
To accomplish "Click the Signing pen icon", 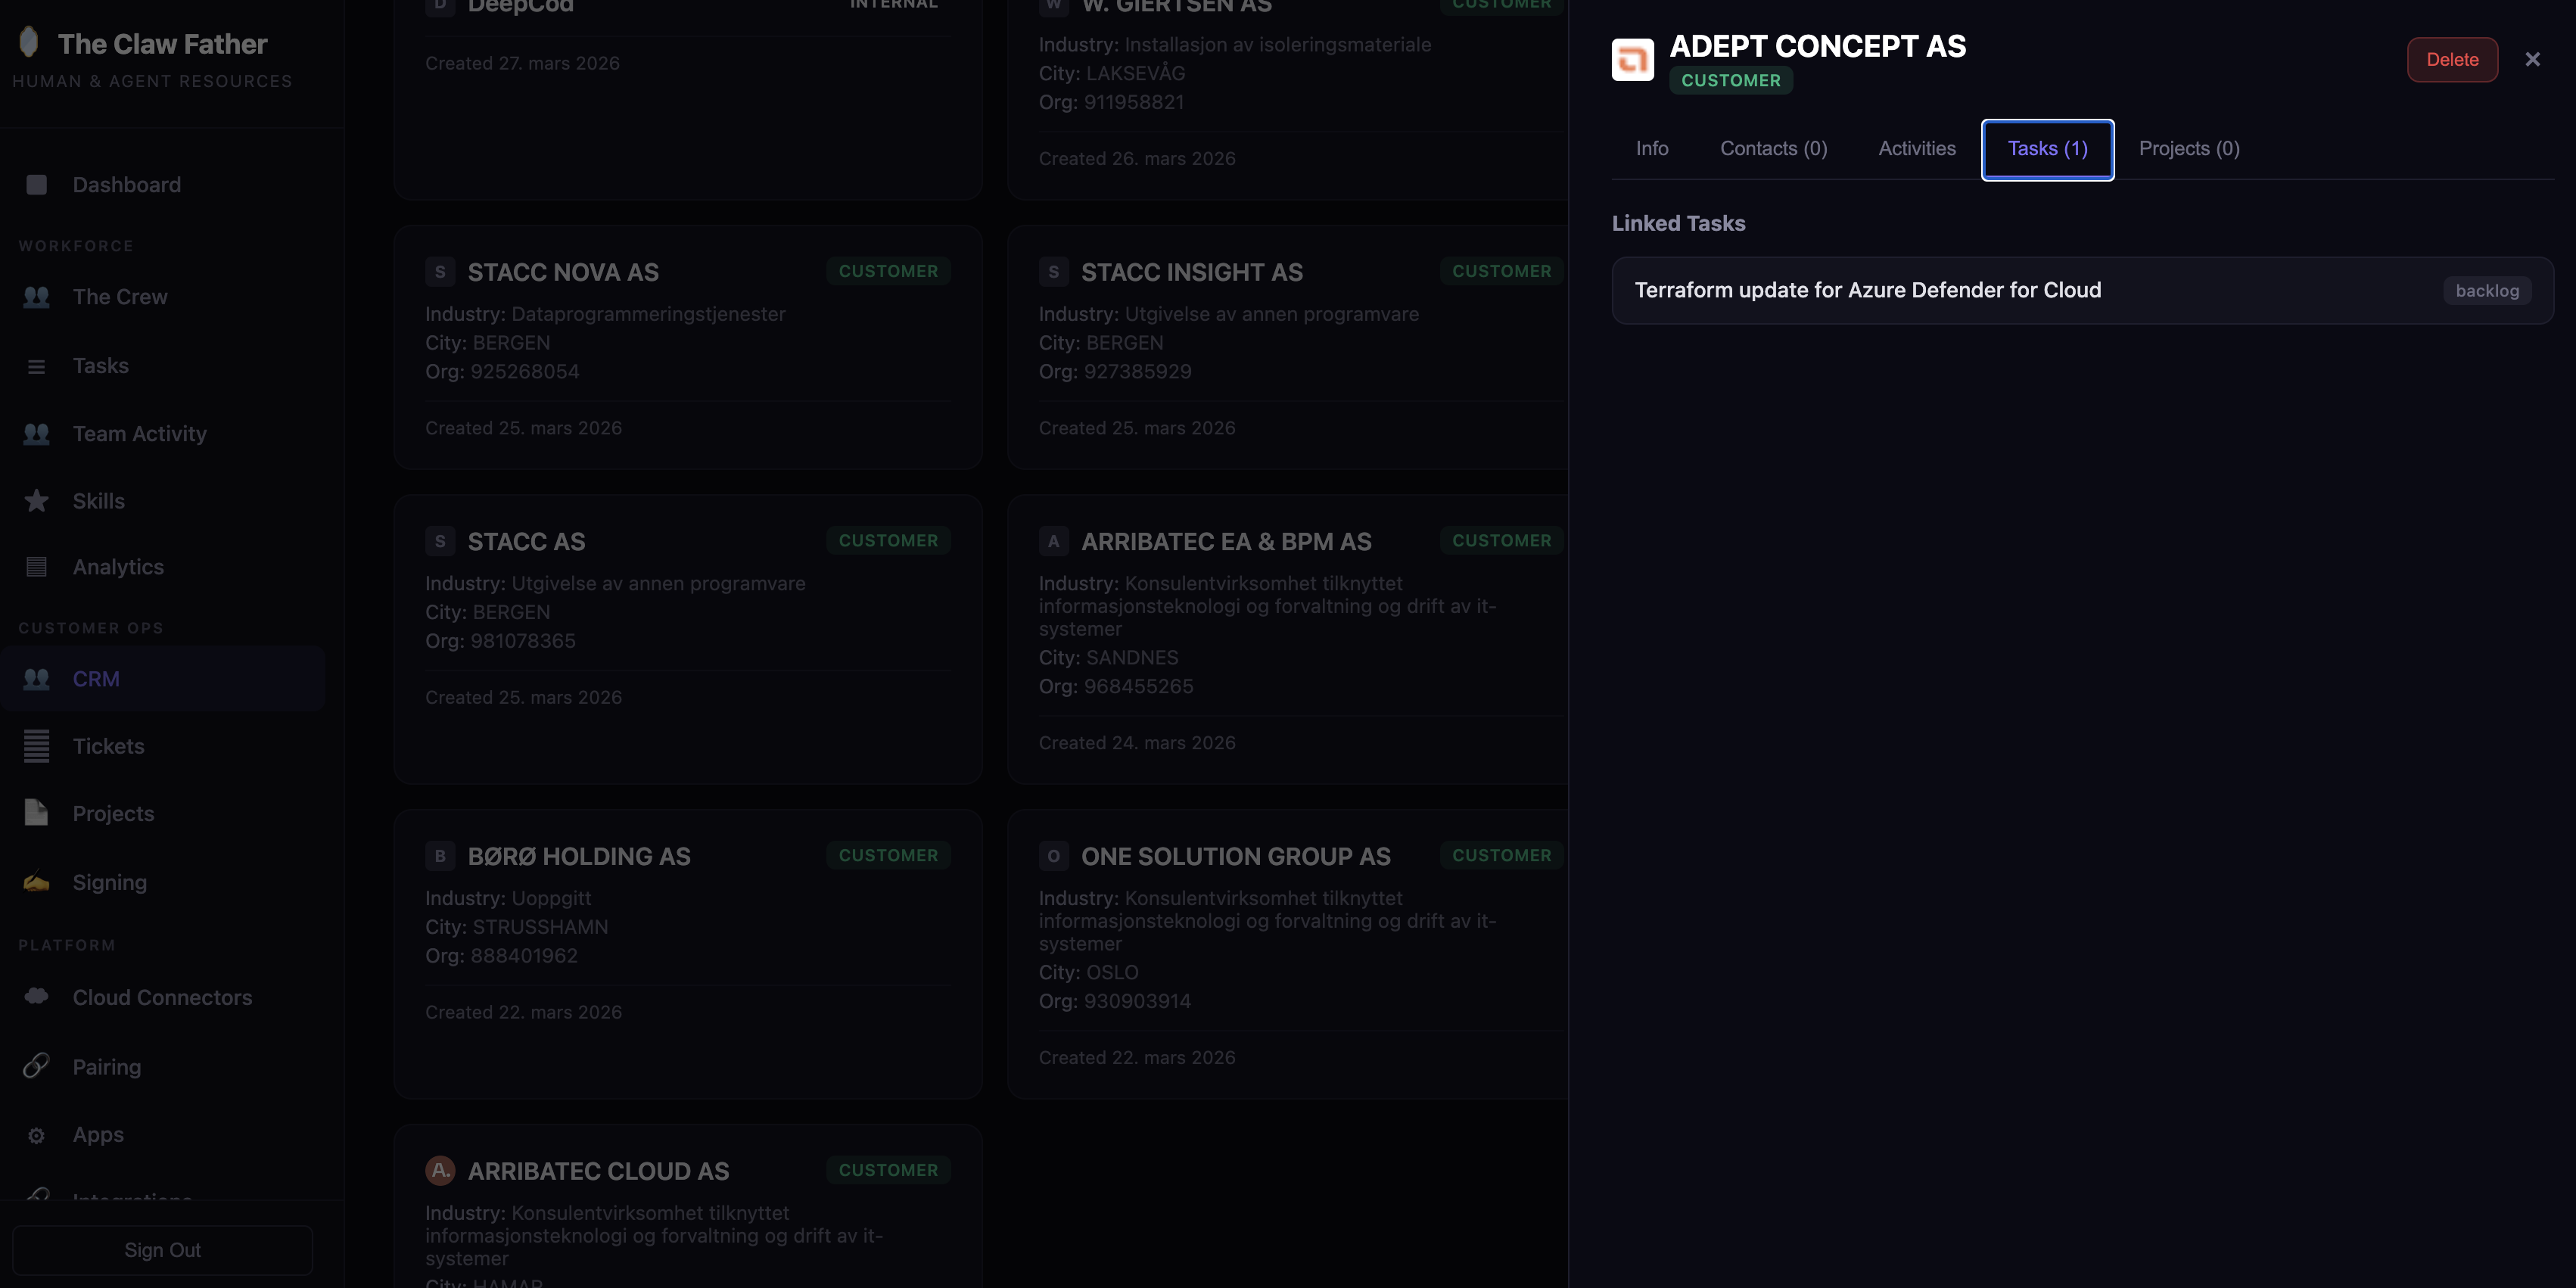I will click(36, 882).
